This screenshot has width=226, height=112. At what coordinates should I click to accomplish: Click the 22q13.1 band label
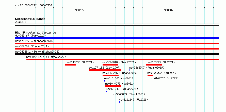21,22
